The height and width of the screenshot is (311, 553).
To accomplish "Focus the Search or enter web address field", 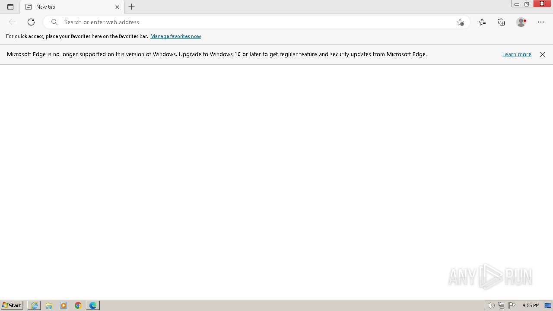I will click(x=257, y=22).
